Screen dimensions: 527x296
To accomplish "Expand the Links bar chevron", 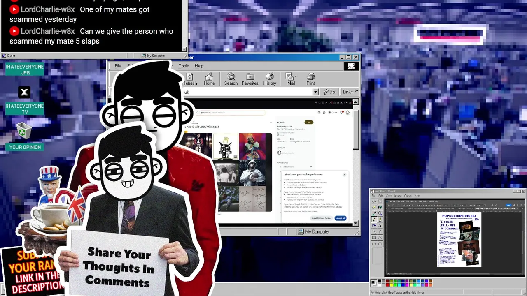I will (356, 91).
